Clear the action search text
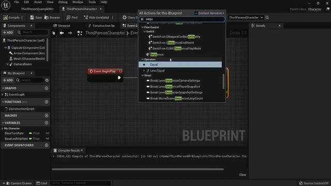The image size is (331, 186). [x=142, y=19]
